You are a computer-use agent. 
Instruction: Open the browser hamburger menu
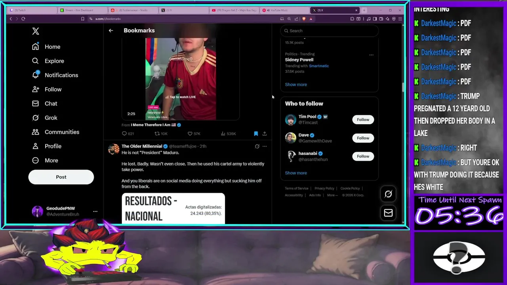[x=400, y=19]
